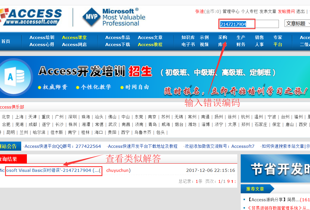Open 哈尔滨 city link
Screen dimensions: 310x210
(39, 132)
